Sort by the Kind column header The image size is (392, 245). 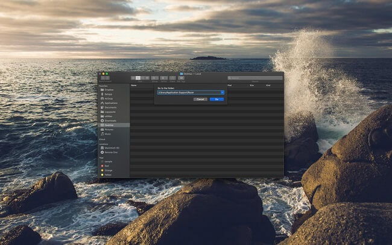pos(268,85)
